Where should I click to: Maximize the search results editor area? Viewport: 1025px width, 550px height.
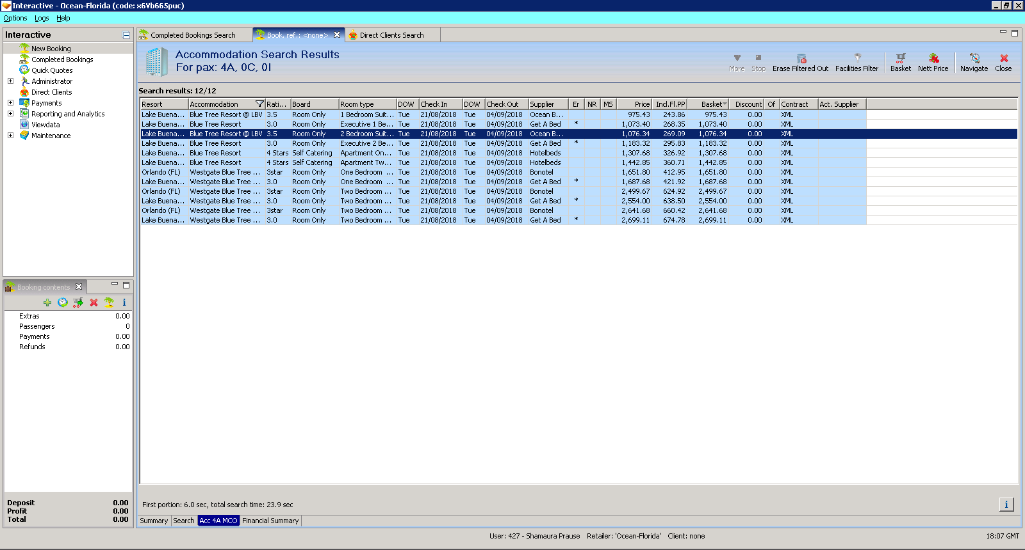click(x=1015, y=33)
